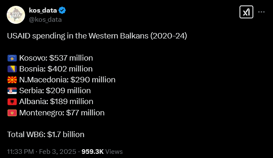Open the three-dot more options menu
This screenshot has height=158, width=273.
(x=261, y=12)
